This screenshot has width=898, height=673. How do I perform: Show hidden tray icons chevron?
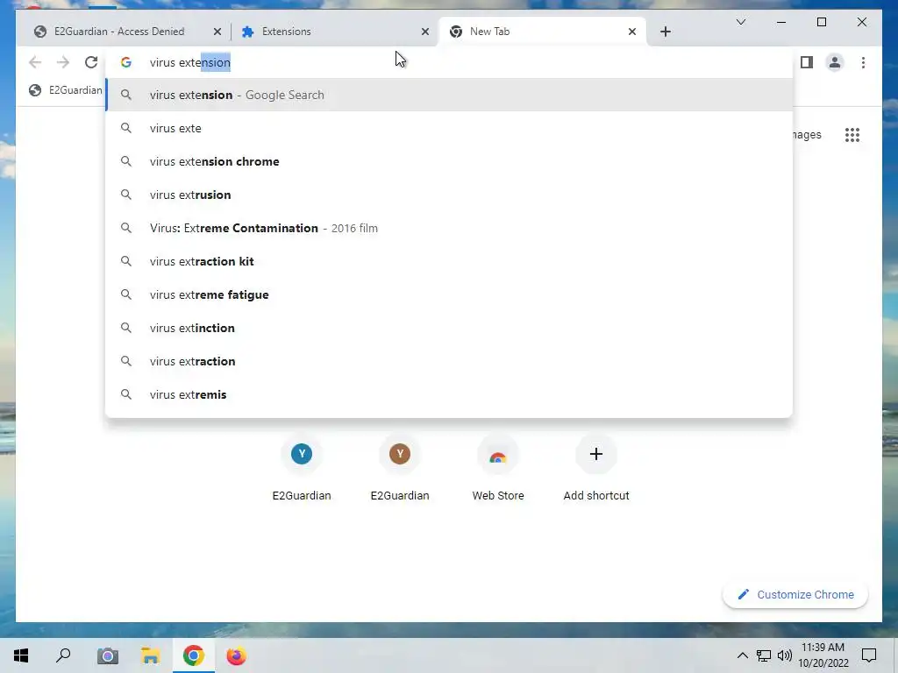742,655
